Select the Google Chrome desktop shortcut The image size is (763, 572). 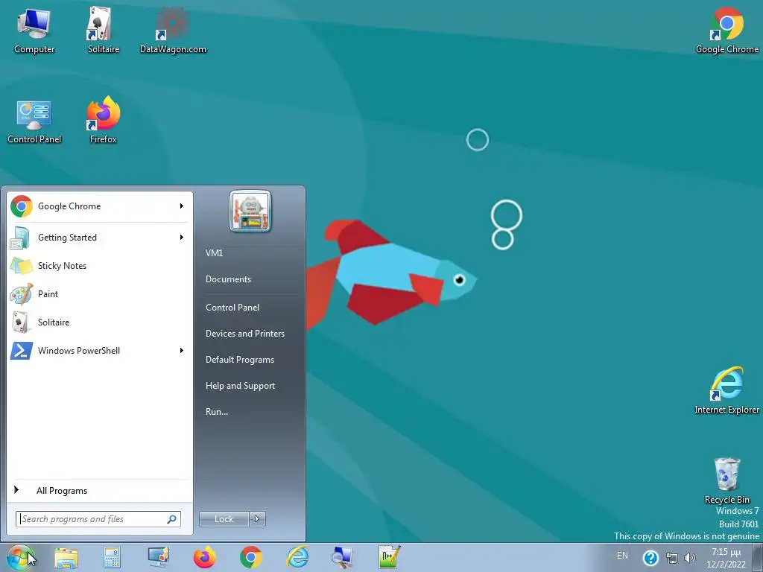point(726,30)
